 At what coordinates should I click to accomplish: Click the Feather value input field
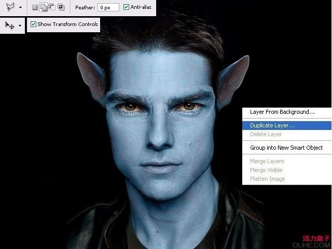coord(108,7)
